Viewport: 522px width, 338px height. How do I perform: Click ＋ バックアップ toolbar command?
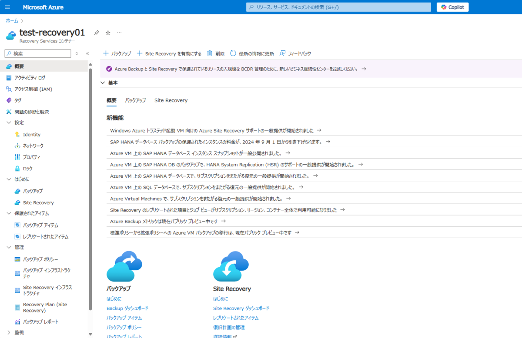click(x=117, y=53)
